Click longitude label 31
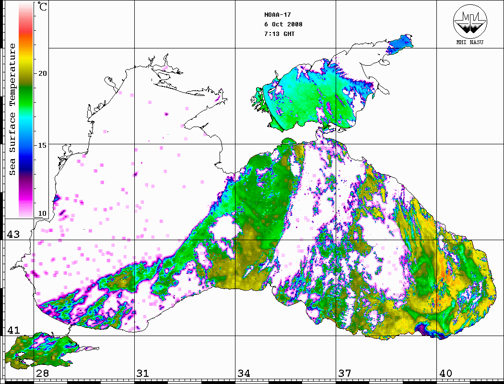504x384 pixels. tap(143, 373)
